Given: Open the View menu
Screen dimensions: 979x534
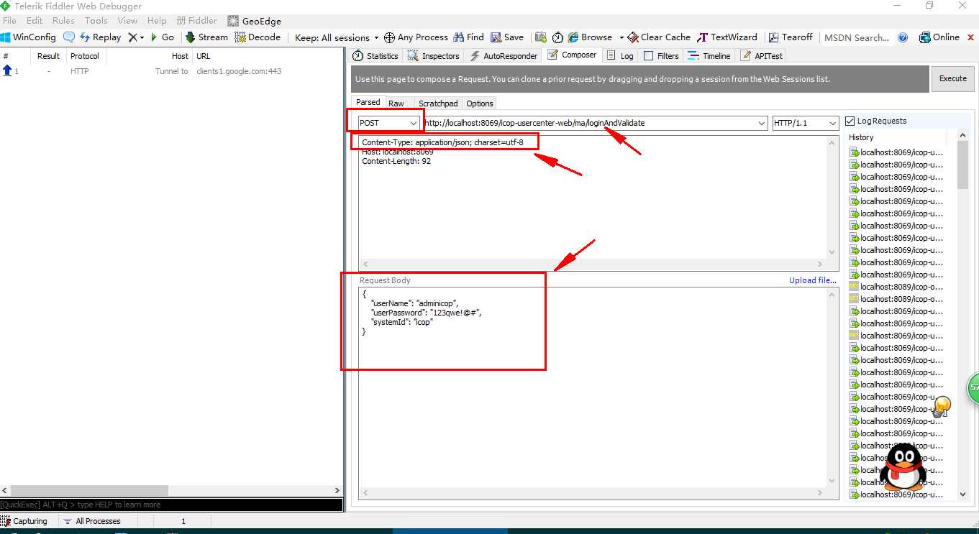Looking at the screenshot, I should [x=127, y=20].
